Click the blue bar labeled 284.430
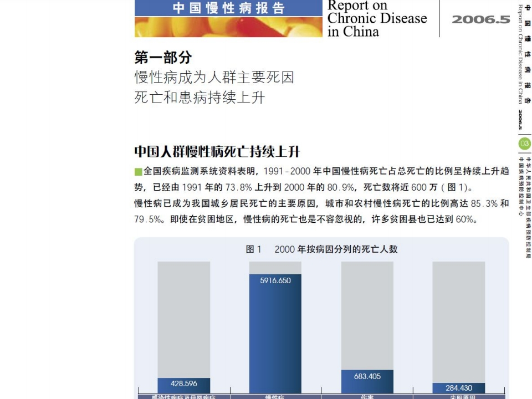The height and width of the screenshot is (399, 532). [458, 388]
